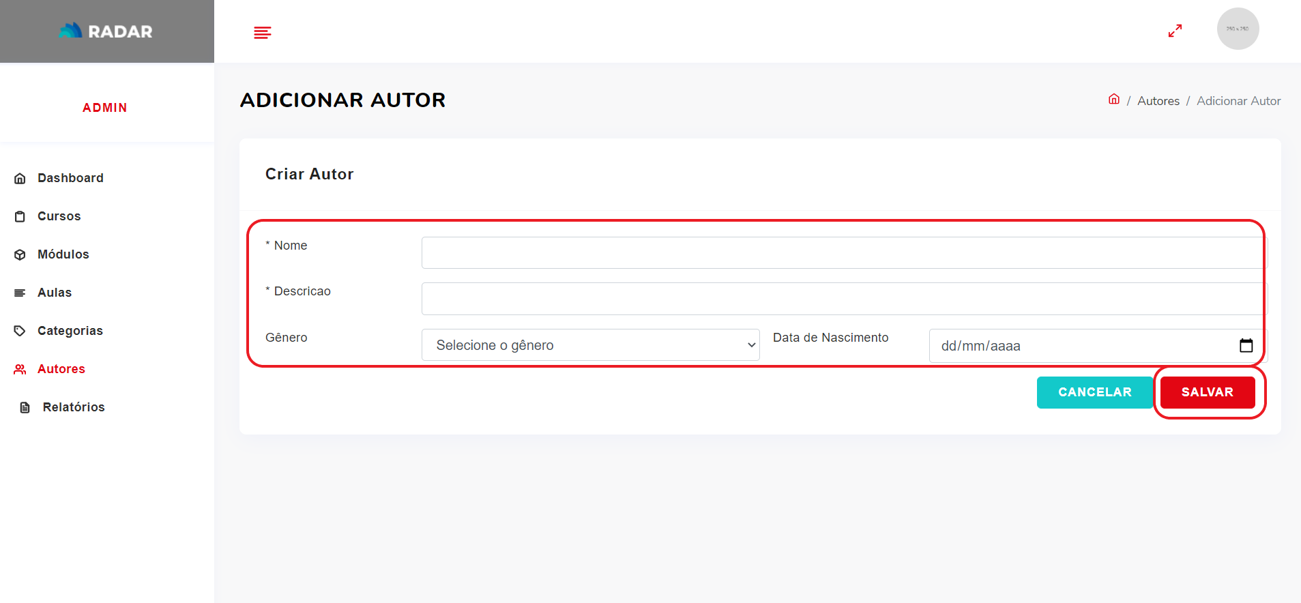
Task: Click the RADAR logo in header
Action: tap(106, 31)
